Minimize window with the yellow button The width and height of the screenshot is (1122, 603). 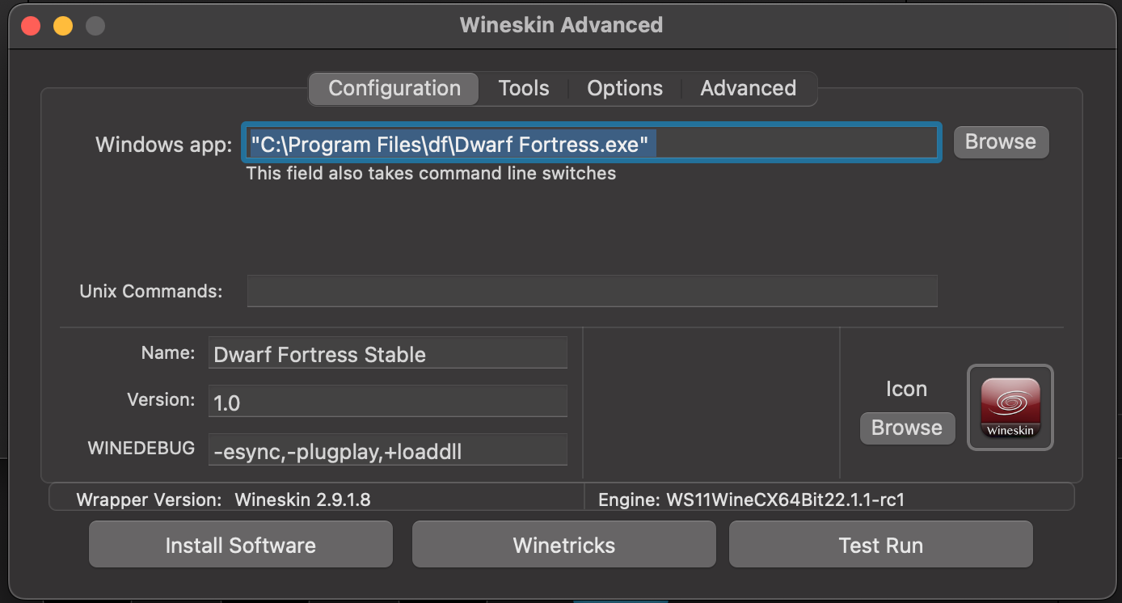[63, 26]
